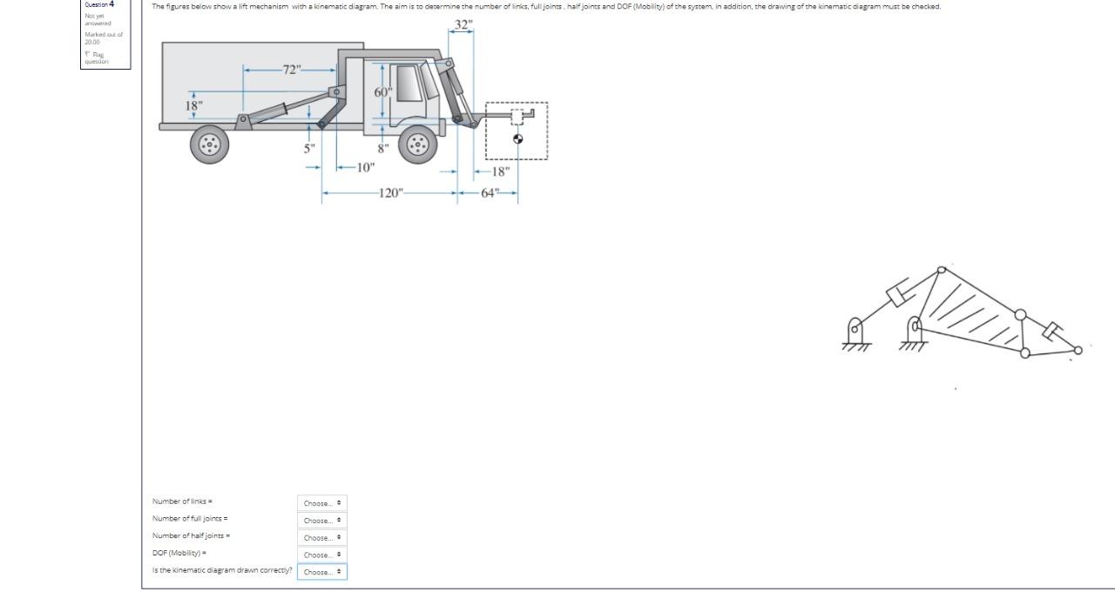Open the Number of half joints dropdown
This screenshot has height=592, width=1115.
click(322, 537)
